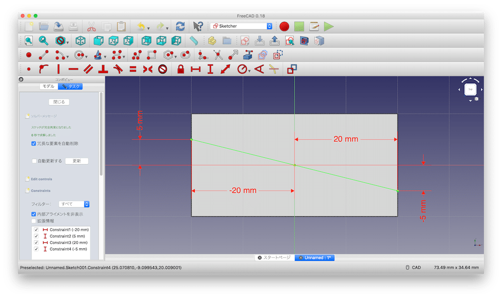The height and width of the screenshot is (298, 502).
Task: Click the 閉じる button
Action: pos(59,102)
